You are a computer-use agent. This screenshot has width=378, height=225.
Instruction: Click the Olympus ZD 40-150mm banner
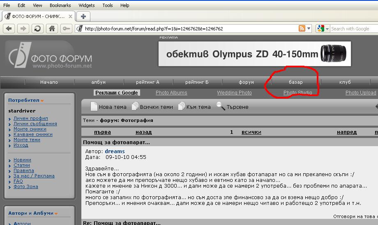(255, 54)
